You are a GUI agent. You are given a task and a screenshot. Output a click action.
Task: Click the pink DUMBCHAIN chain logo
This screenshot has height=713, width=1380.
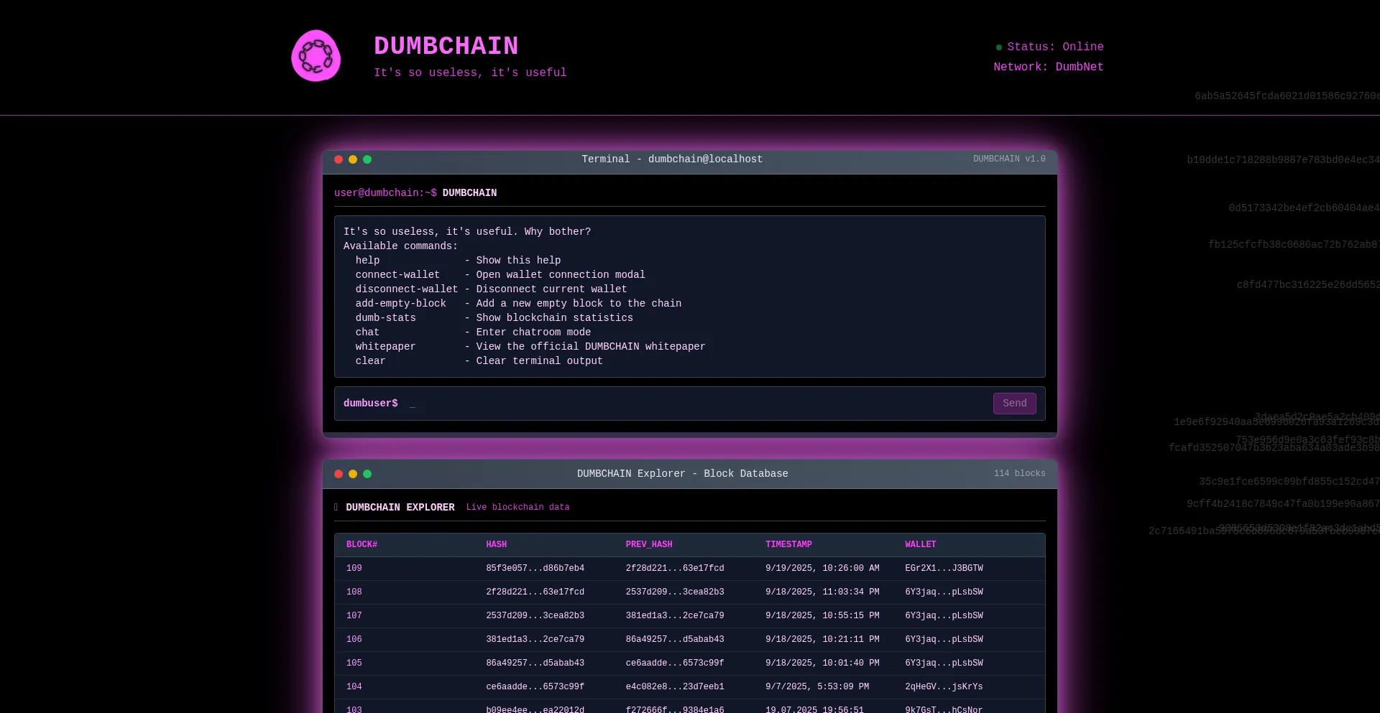pyautogui.click(x=316, y=56)
